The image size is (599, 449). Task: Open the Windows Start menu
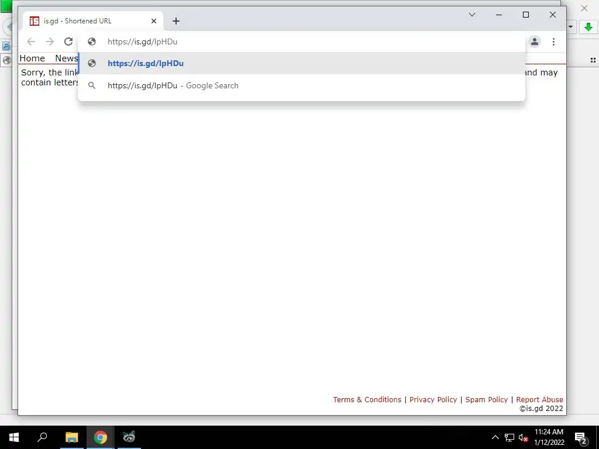14,437
